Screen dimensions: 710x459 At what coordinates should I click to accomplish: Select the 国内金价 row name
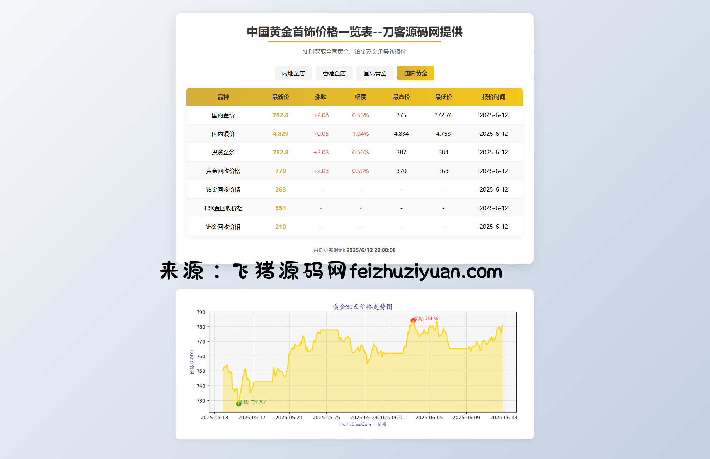pos(223,115)
